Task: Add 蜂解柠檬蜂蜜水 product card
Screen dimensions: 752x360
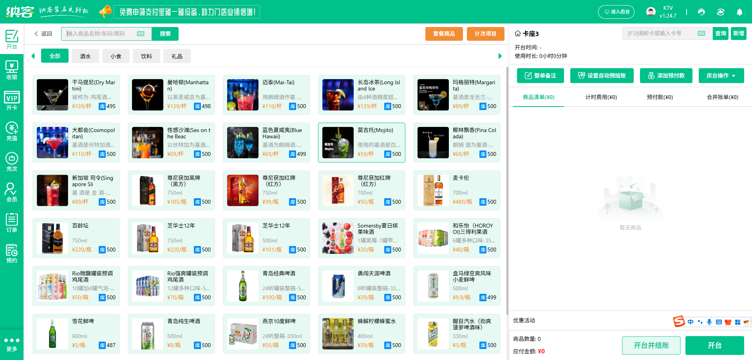Action: 362,334
